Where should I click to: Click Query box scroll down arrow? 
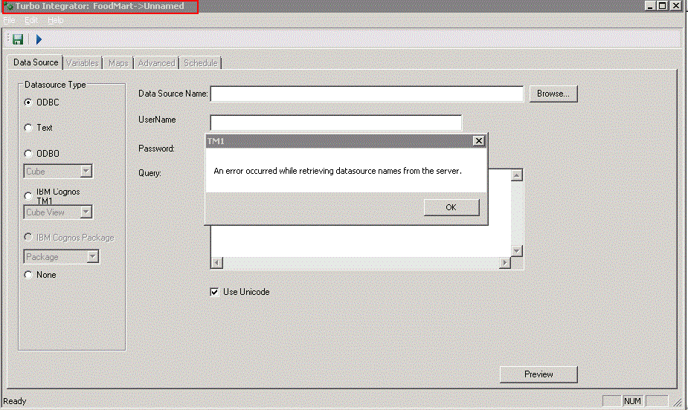[517, 250]
